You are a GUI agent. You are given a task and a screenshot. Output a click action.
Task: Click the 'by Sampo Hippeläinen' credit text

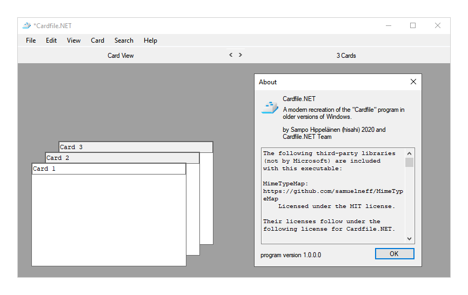click(334, 133)
